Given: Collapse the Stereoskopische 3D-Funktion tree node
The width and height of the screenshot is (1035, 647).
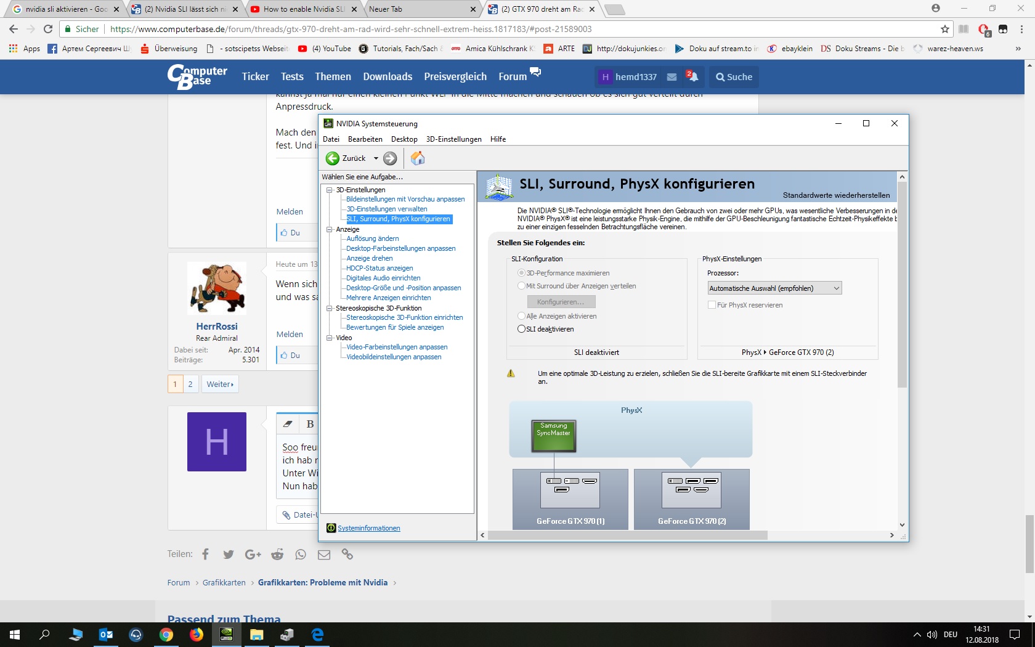Looking at the screenshot, I should [330, 308].
